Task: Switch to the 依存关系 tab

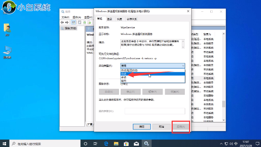Action: coord(132,19)
